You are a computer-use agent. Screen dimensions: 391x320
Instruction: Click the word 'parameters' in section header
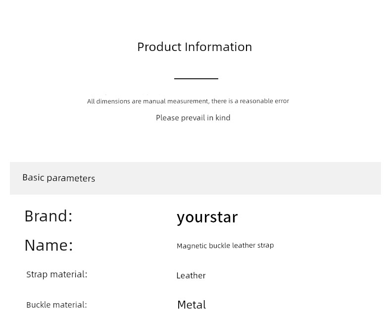tap(71, 178)
